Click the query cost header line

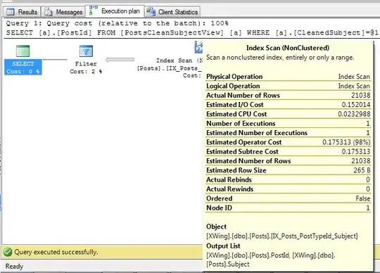click(118, 23)
